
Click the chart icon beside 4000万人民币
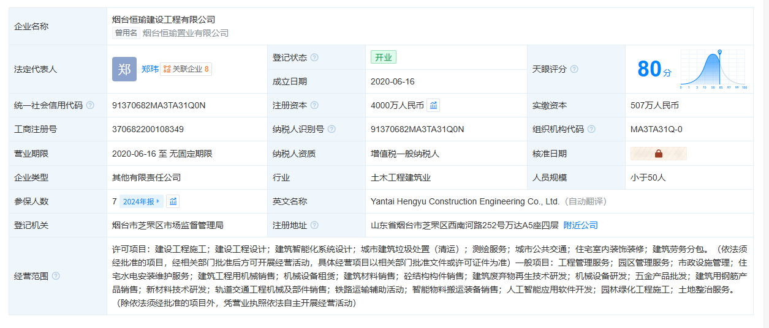433,105
